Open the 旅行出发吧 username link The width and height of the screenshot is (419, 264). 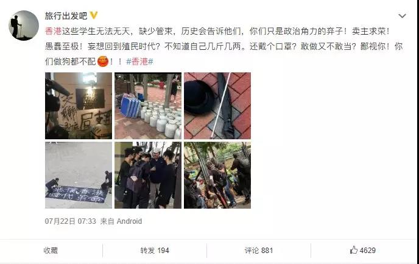click(66, 16)
